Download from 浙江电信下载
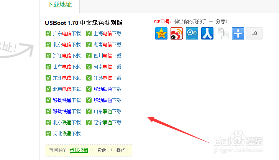 click(67, 56)
